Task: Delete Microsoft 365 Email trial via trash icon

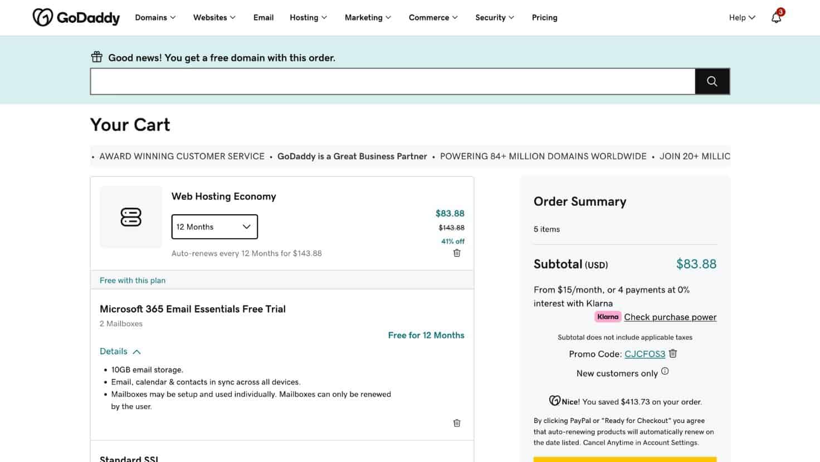Action: (457, 423)
